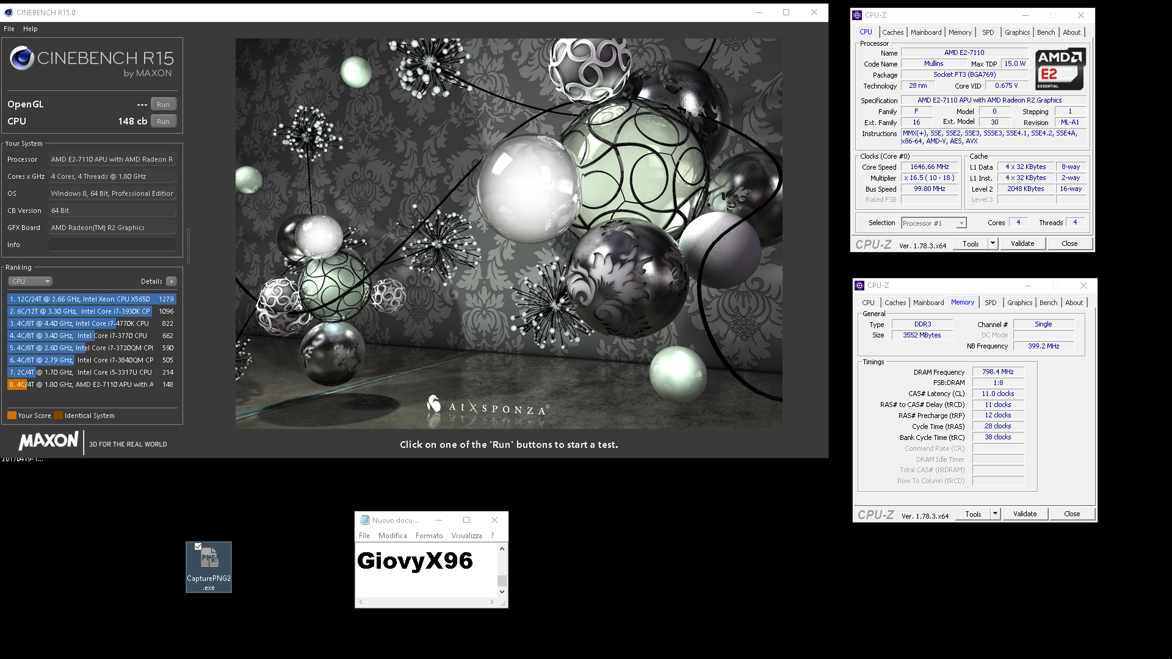Screen dimensions: 1172x659
Task: Select ranking row Intel Core i5-3317U
Action: point(92,372)
